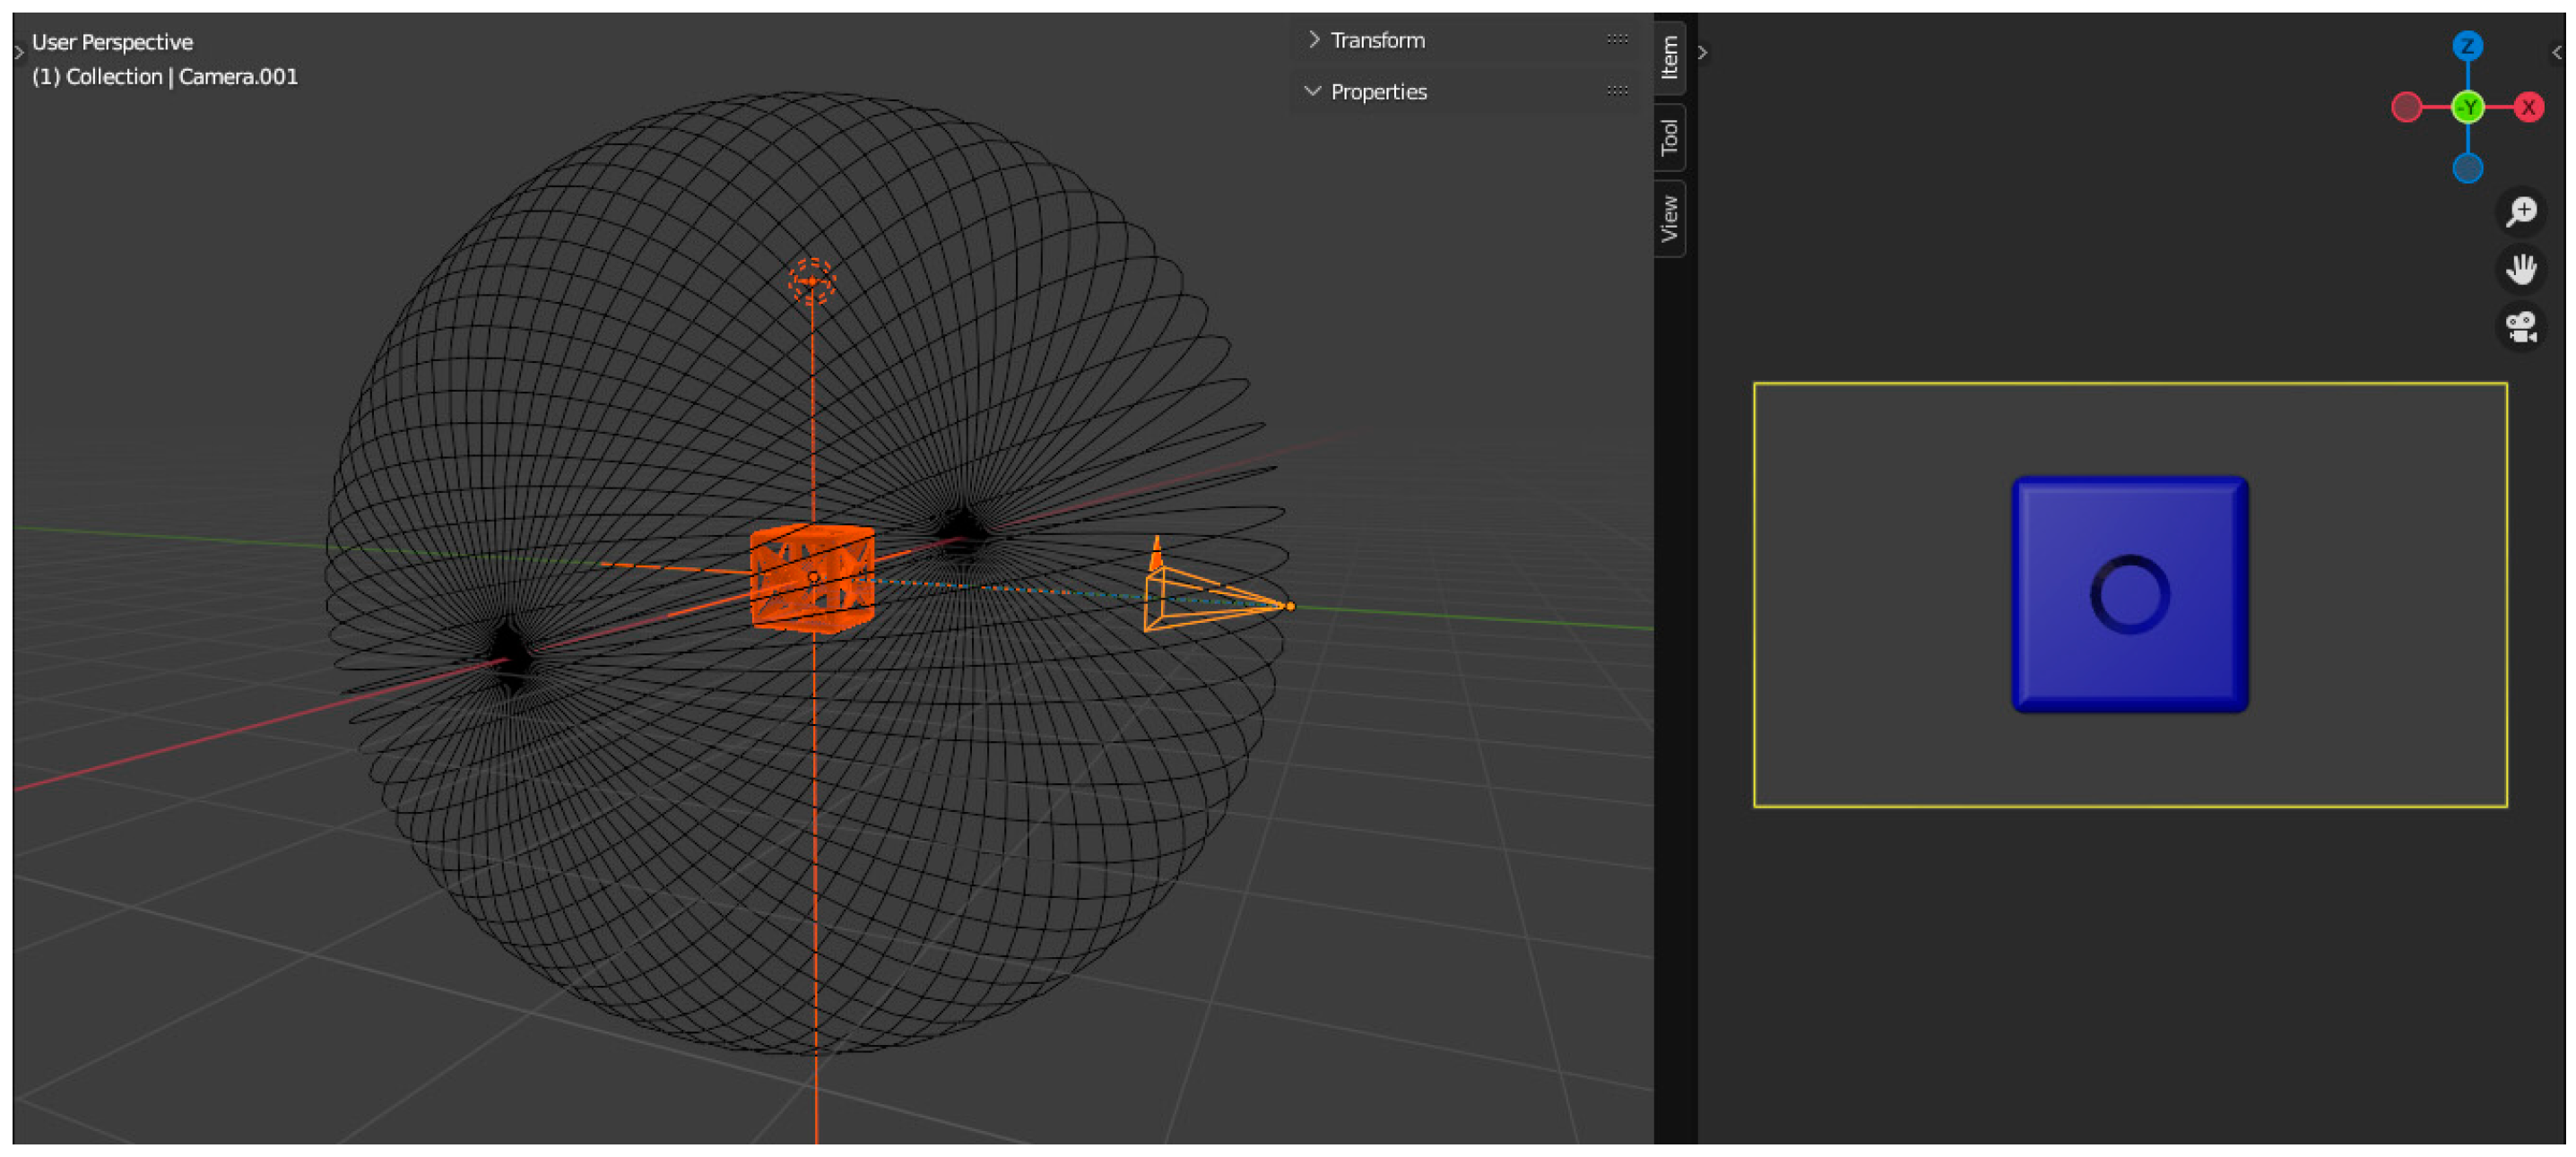This screenshot has height=1157, width=2576.
Task: Click the negative X gizmo circle
Action: coord(2406,107)
